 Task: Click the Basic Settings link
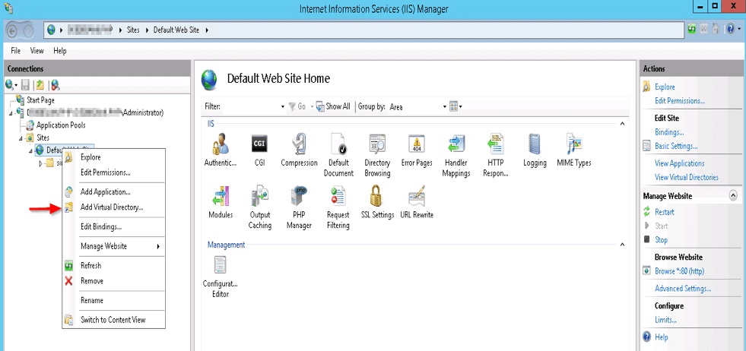coord(675,146)
